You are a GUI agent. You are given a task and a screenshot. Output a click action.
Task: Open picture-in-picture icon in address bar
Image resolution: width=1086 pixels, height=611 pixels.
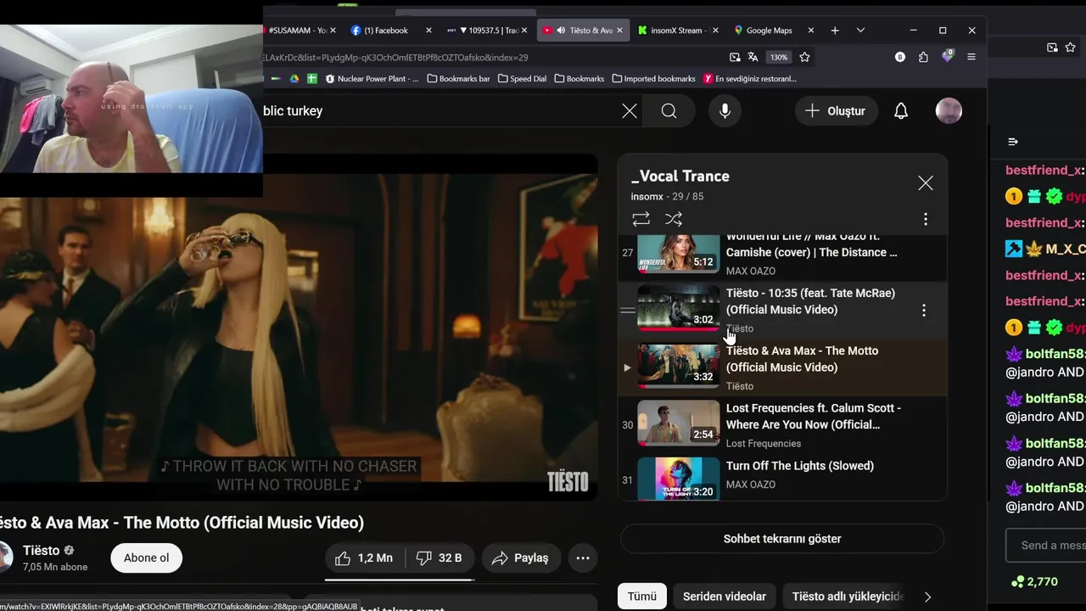(735, 57)
